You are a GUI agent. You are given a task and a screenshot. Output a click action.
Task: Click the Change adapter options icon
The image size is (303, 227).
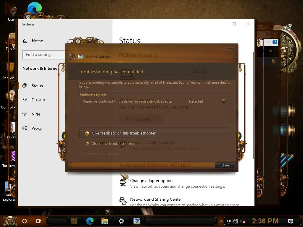[x=123, y=182]
